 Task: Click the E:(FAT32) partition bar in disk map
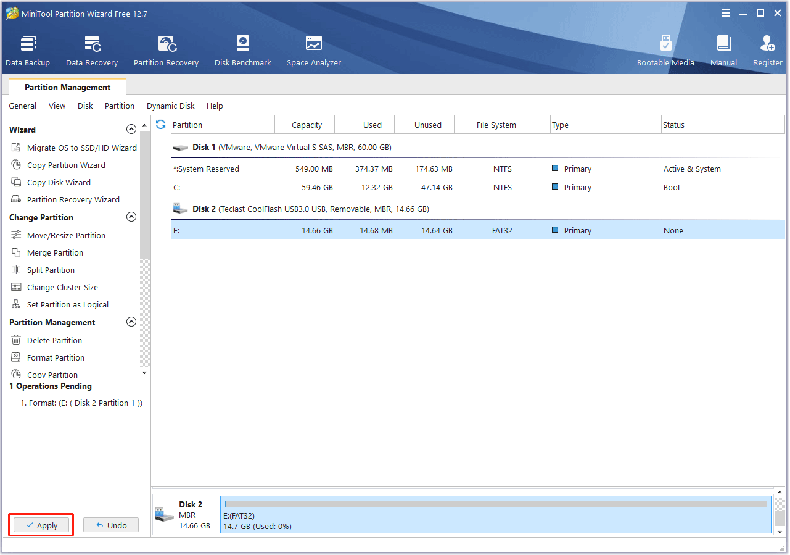click(496, 514)
